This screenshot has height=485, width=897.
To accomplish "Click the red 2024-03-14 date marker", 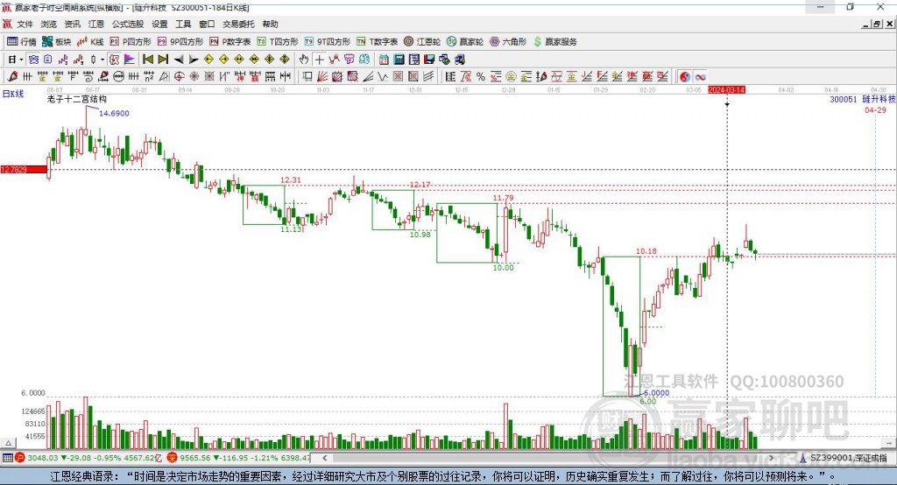I will coord(726,90).
